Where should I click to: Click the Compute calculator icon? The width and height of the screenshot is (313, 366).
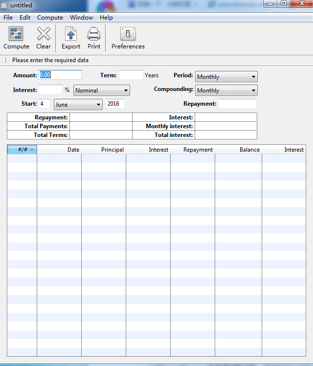(16, 34)
